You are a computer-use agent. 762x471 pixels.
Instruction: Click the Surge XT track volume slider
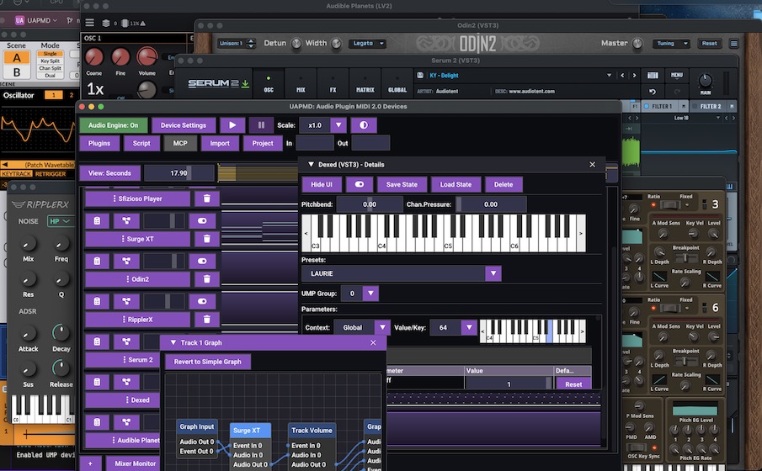(x=164, y=221)
